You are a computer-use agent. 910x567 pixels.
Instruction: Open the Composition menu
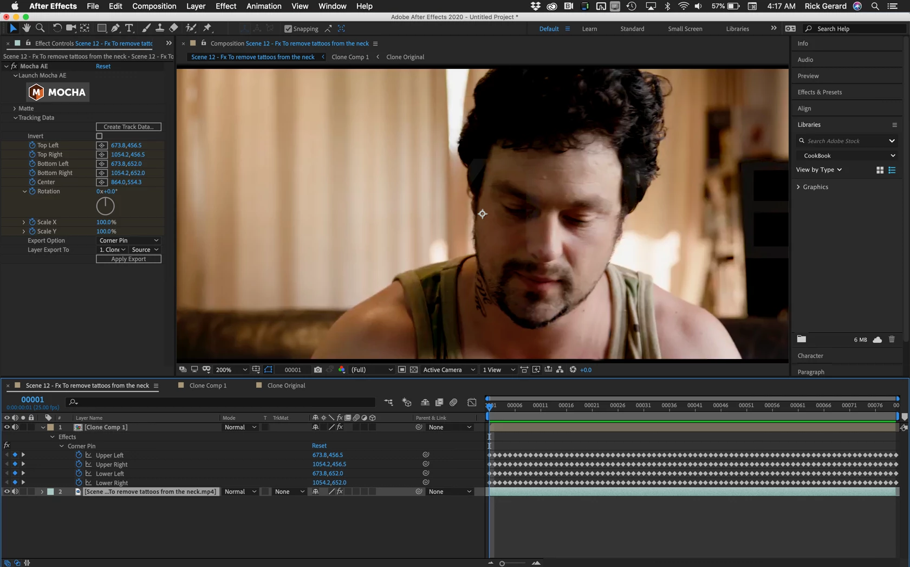(154, 6)
